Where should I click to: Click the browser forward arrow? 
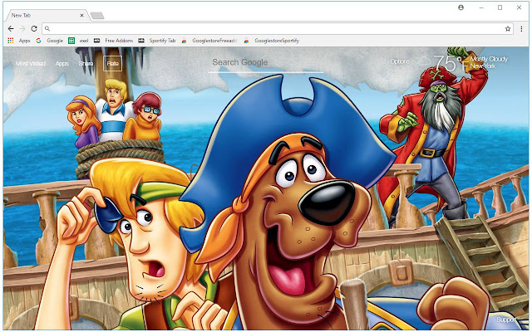point(22,29)
